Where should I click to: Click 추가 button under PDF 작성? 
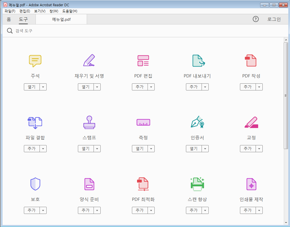[248, 87]
